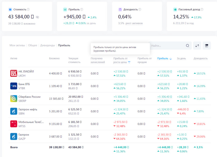The height and width of the screenshot is (157, 217).
Task: Switch to Мои активы tab
Action: [x=17, y=45]
